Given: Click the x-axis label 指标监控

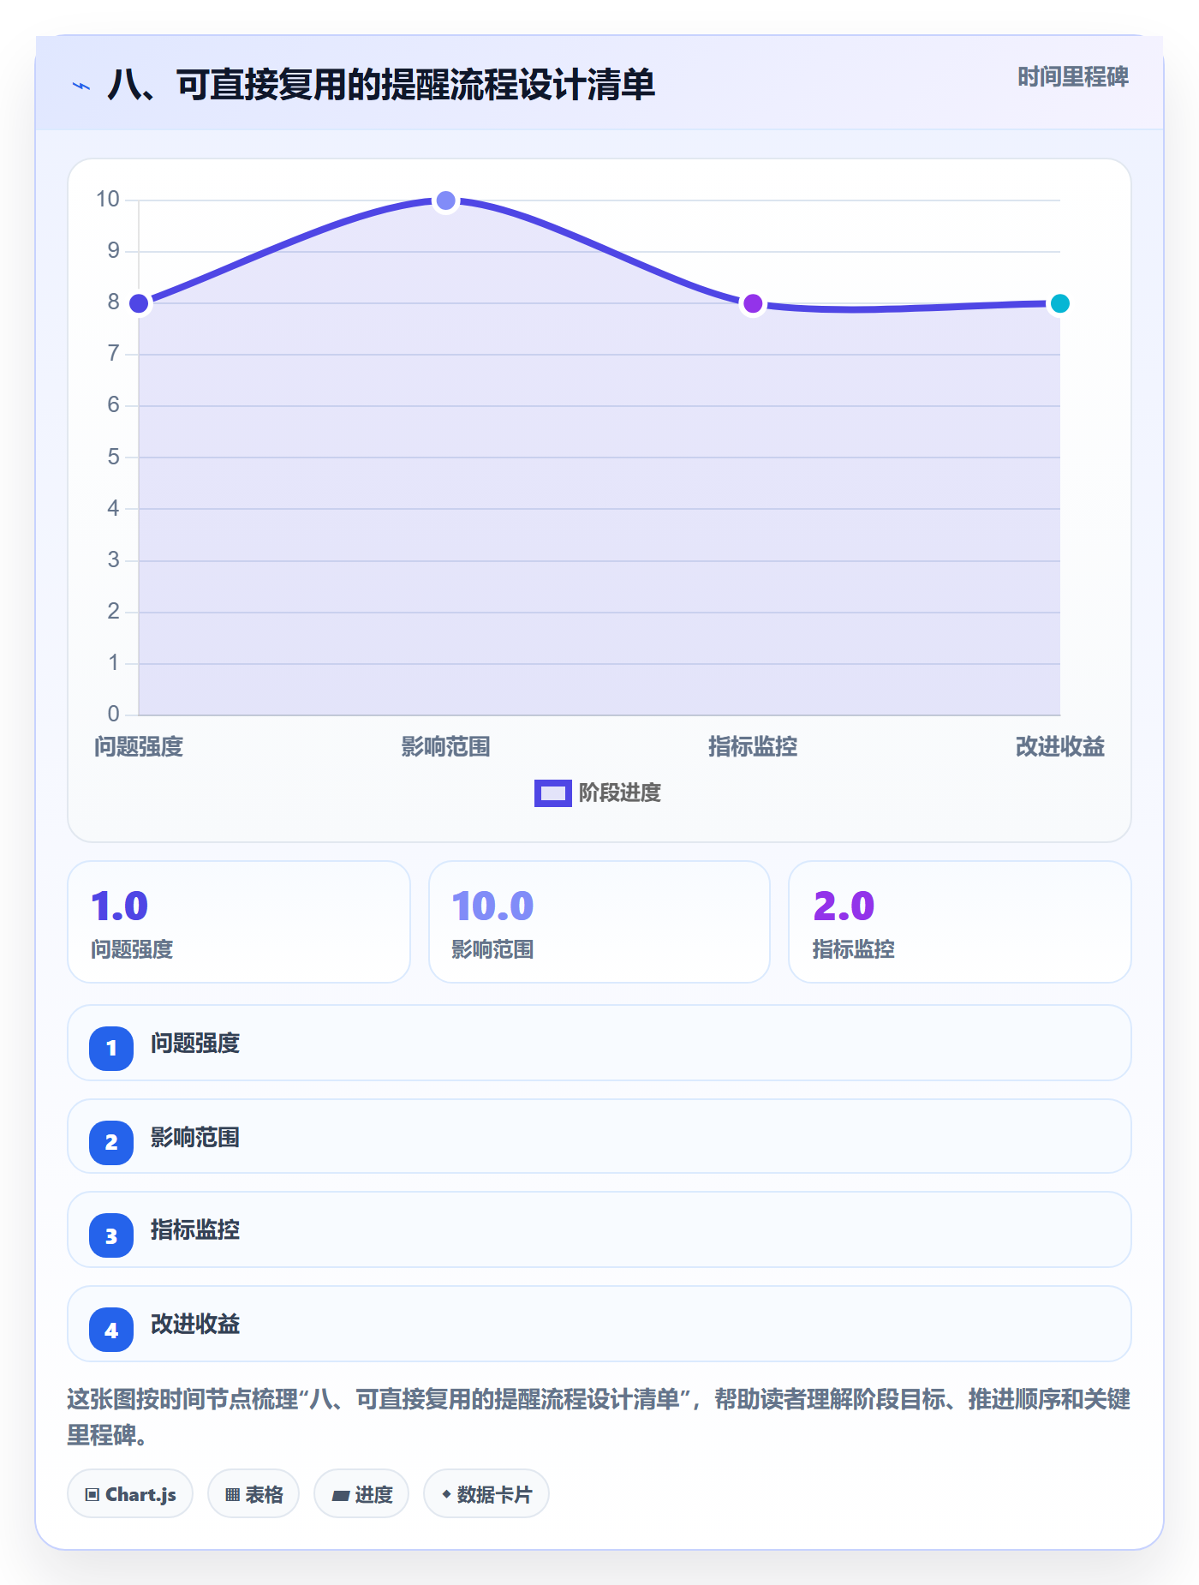Looking at the screenshot, I should [753, 747].
